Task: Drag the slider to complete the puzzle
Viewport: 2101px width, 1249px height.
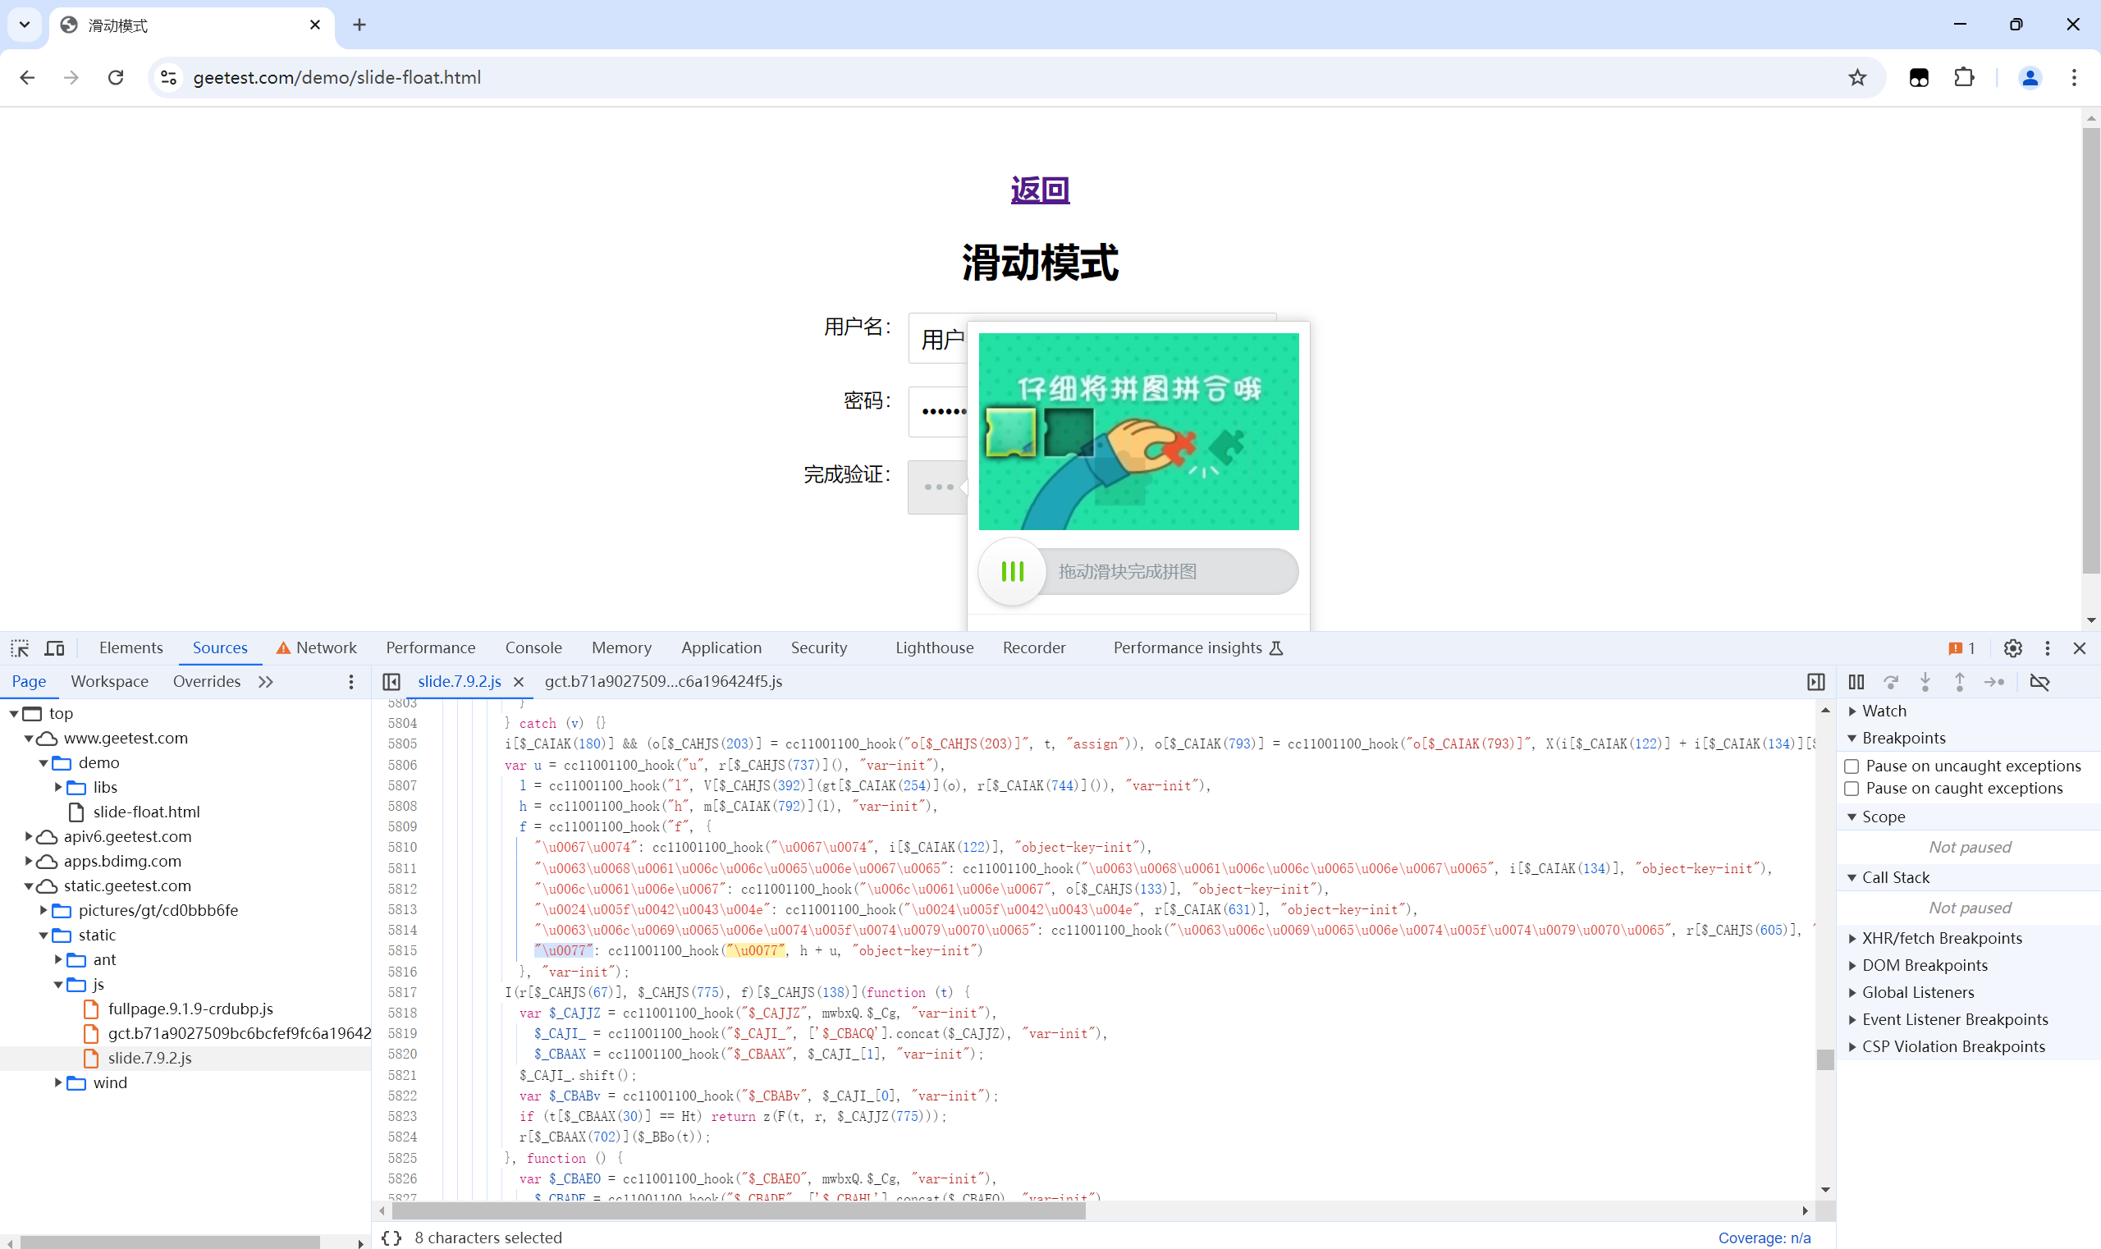Action: [1011, 571]
